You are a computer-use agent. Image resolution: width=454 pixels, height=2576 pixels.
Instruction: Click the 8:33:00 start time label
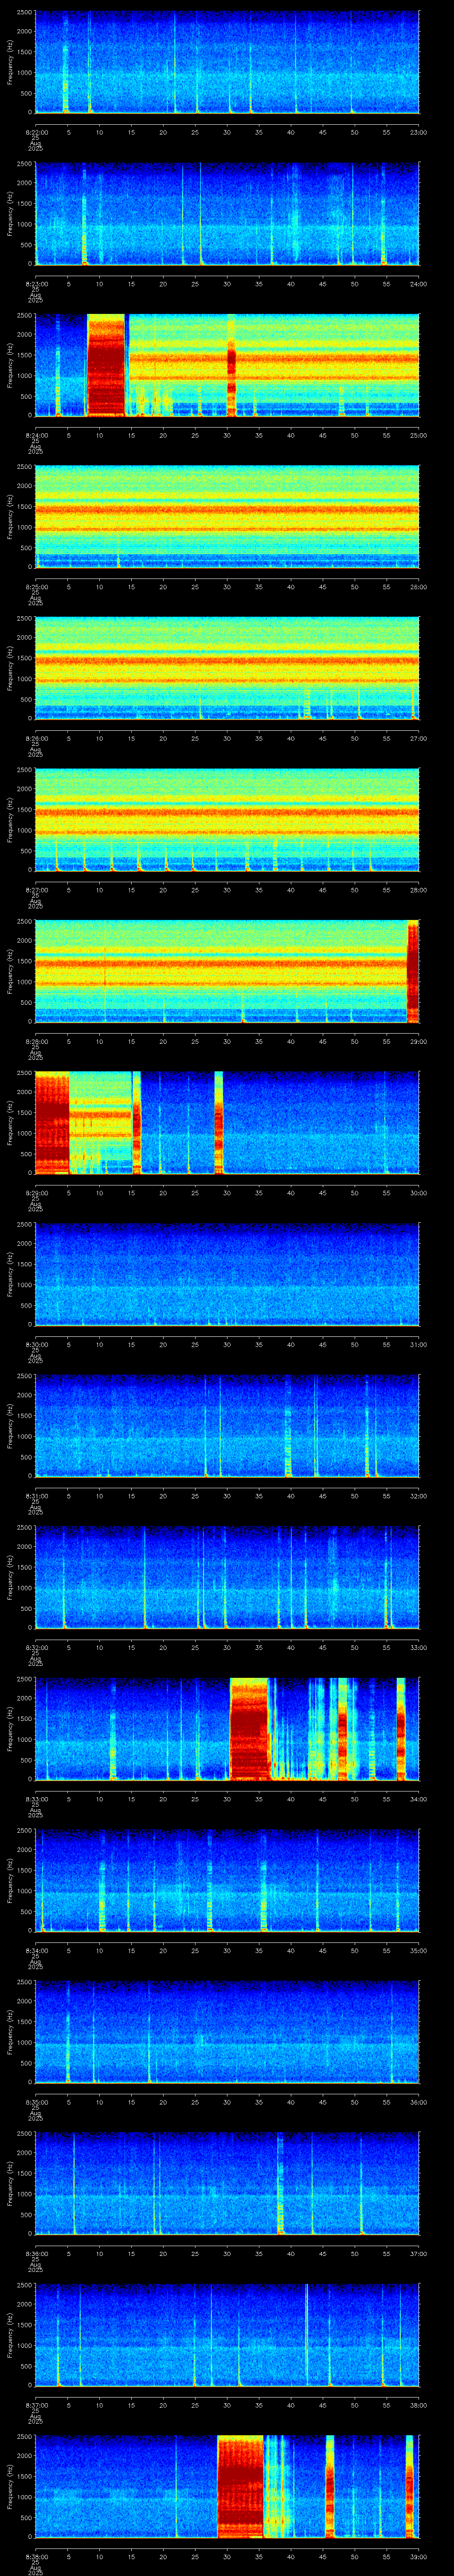(x=36, y=1800)
